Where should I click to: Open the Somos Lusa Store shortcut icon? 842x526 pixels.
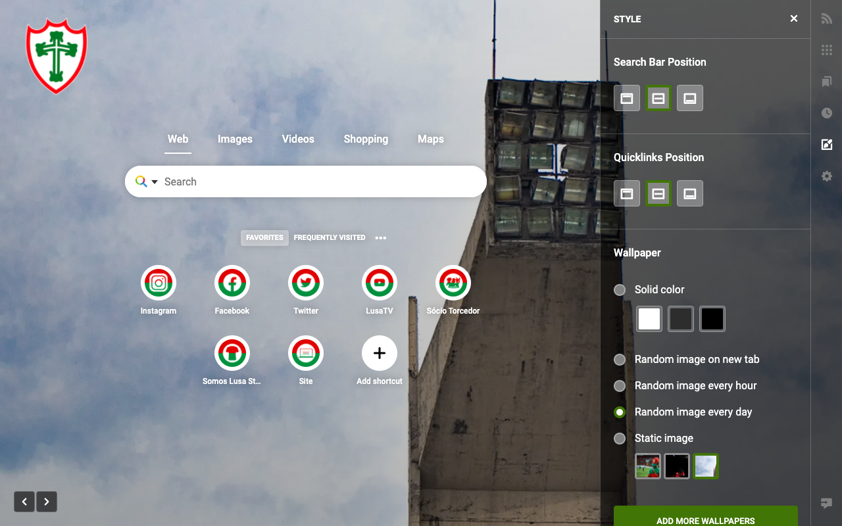232,353
